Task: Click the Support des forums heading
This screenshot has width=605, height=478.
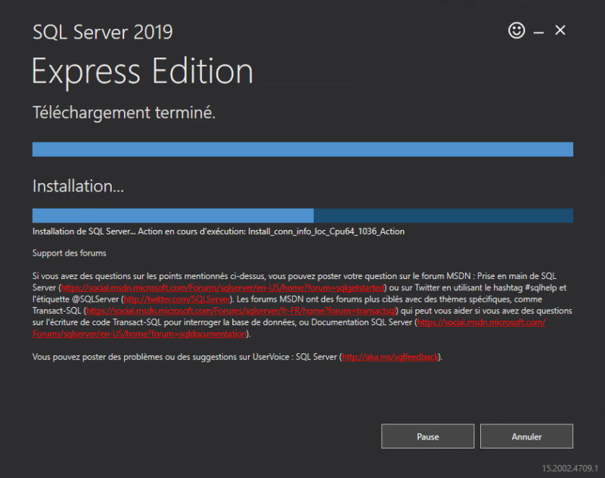Action: (x=69, y=253)
